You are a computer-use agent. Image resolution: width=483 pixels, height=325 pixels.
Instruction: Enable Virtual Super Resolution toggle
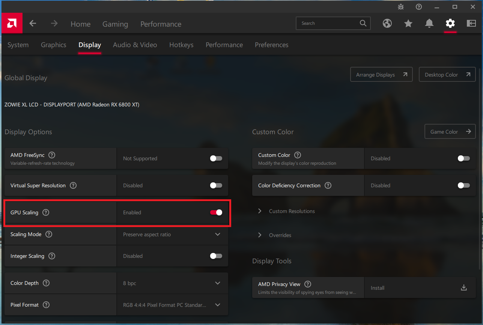(x=216, y=185)
